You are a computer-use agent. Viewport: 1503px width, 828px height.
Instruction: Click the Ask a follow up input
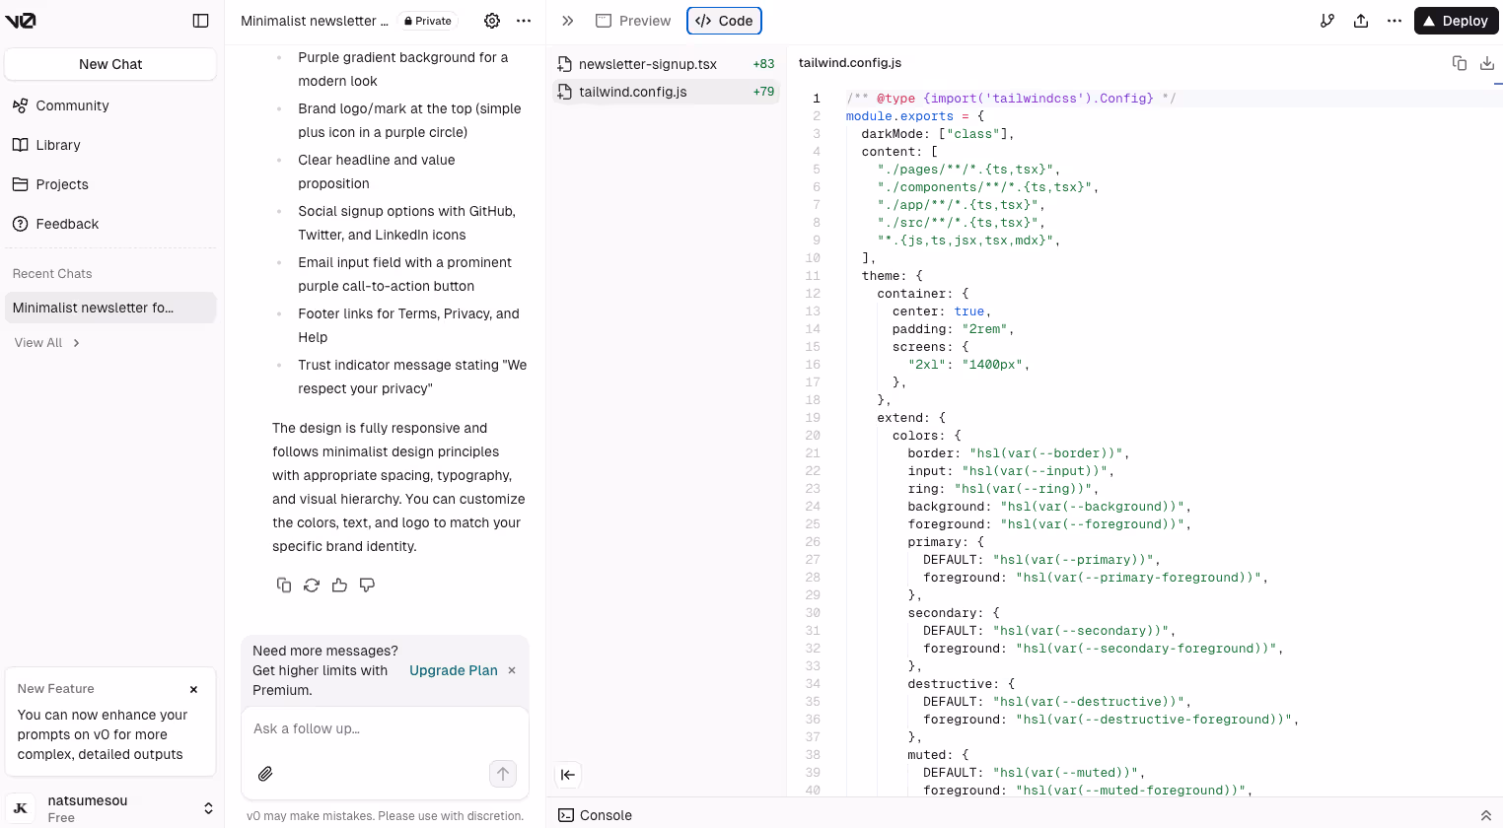pos(385,729)
